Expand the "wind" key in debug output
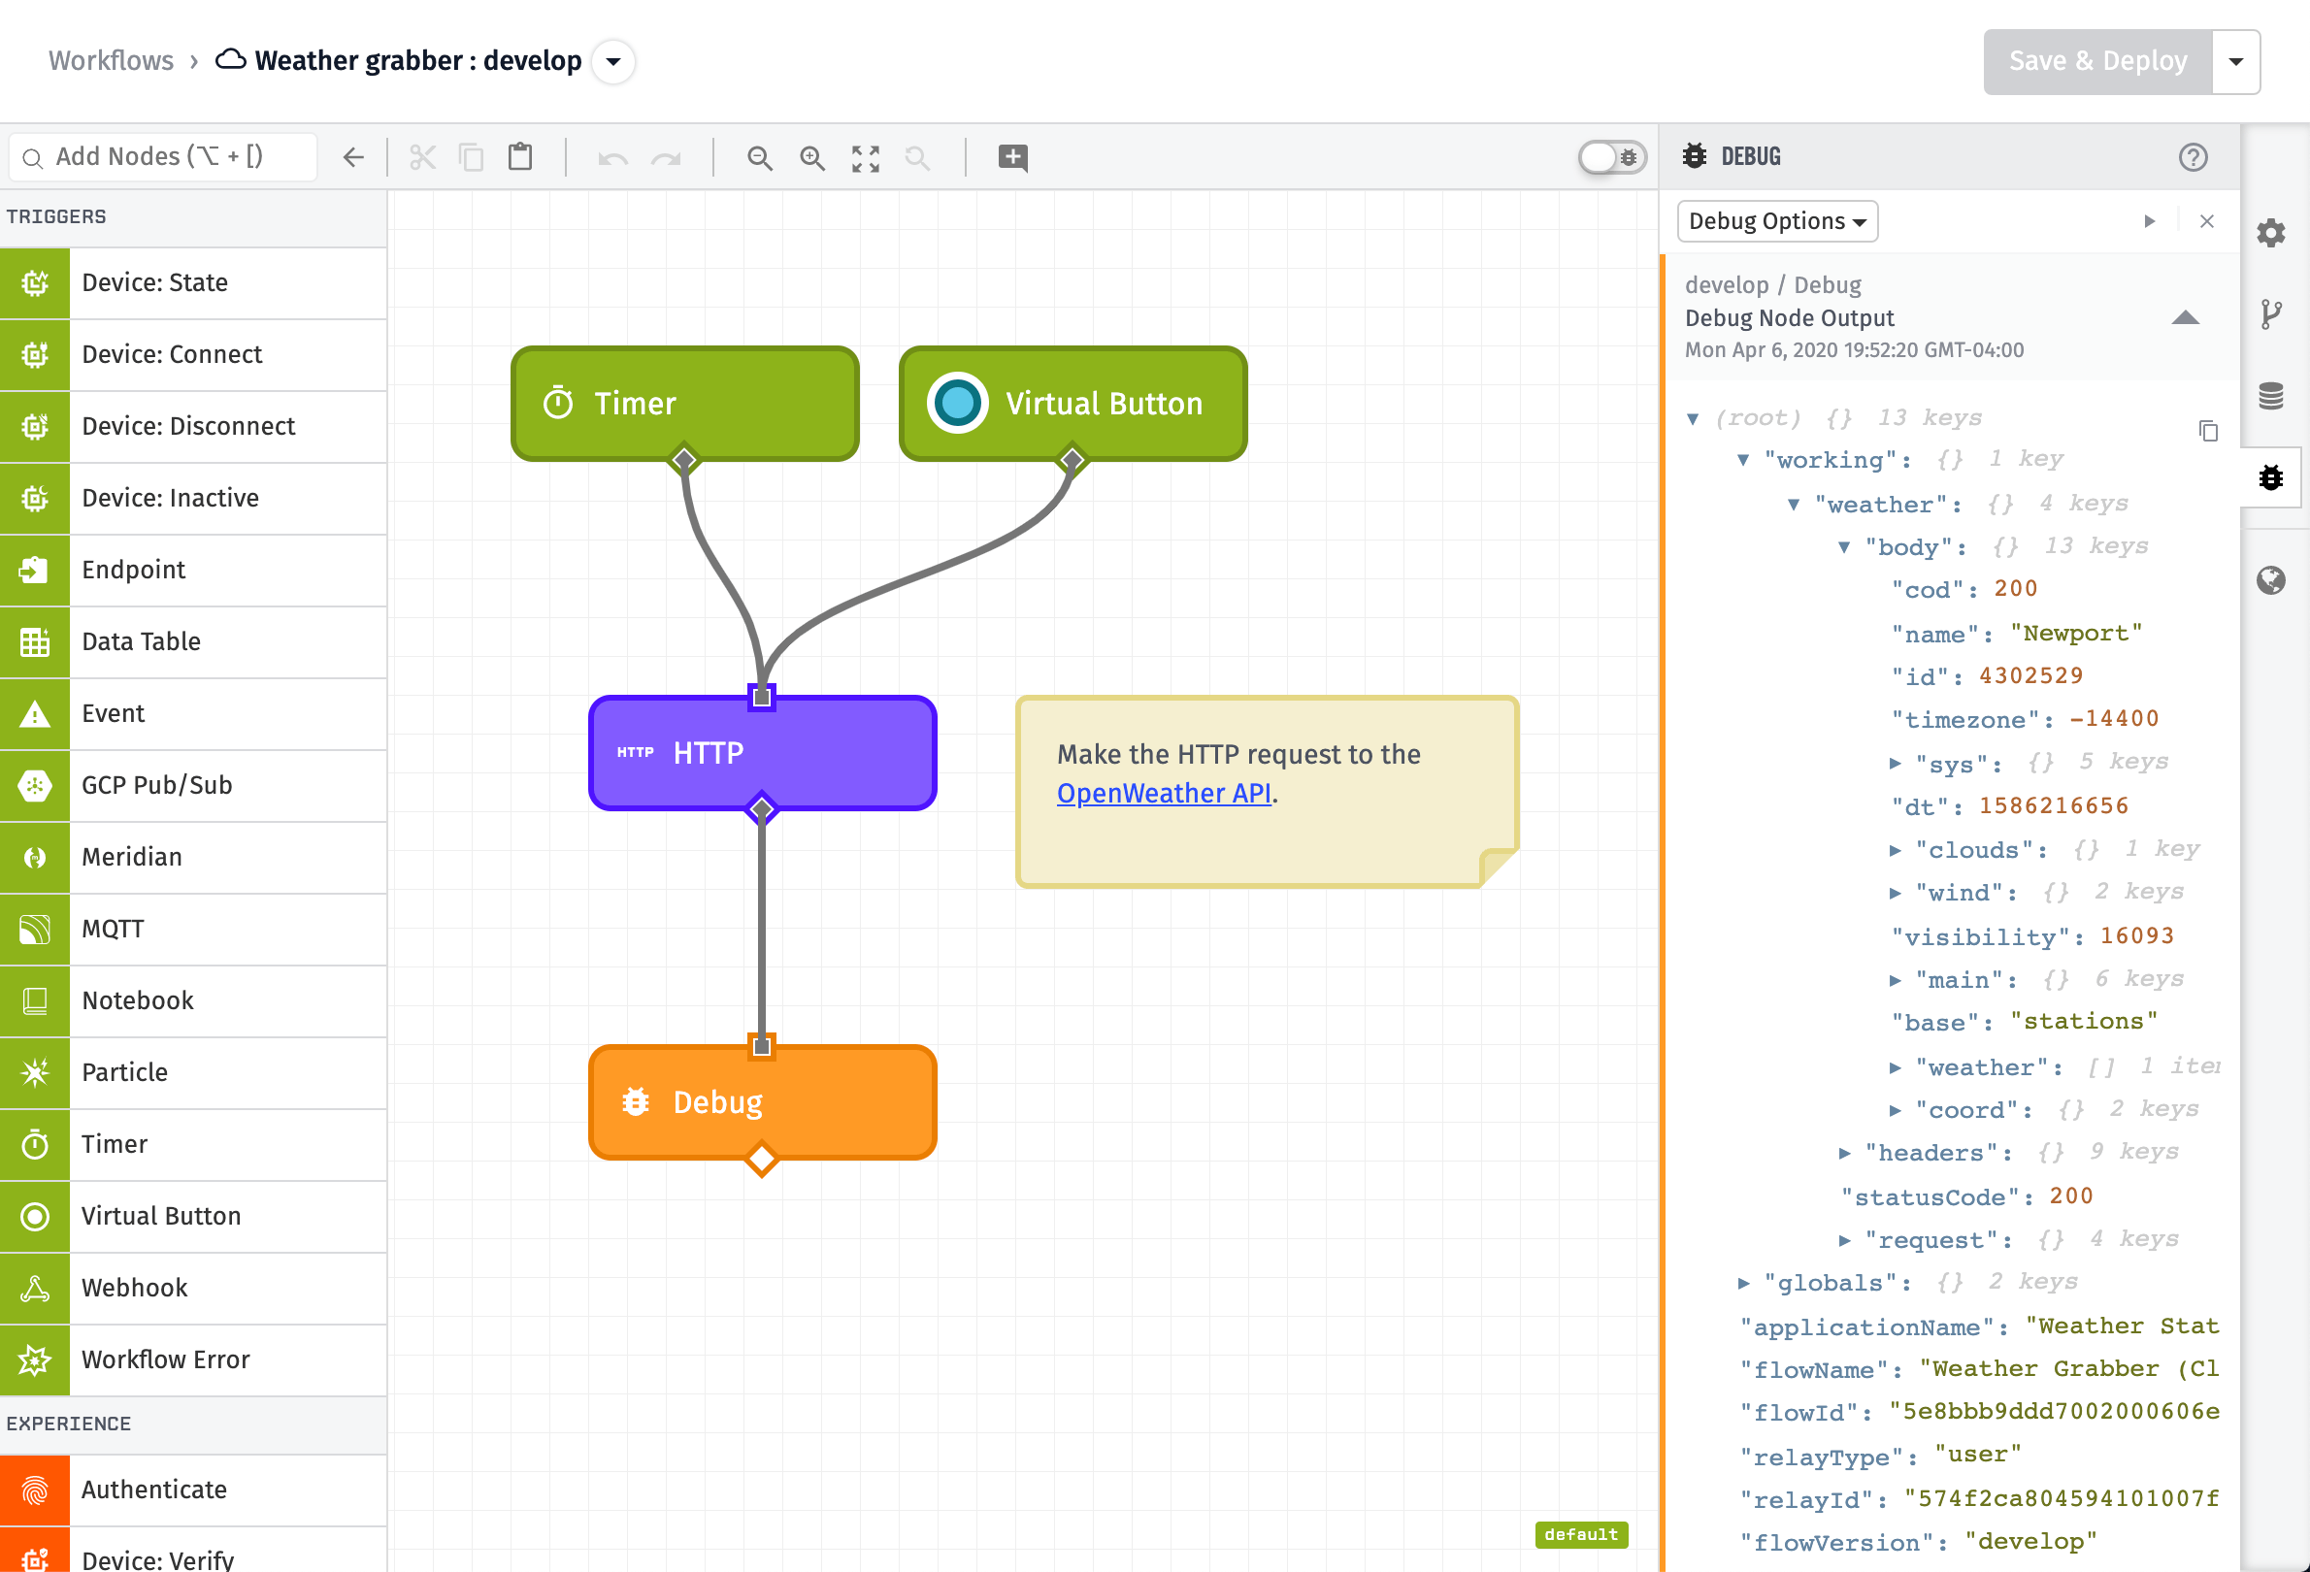Viewport: 2310px width, 1572px height. pyautogui.click(x=1895, y=894)
